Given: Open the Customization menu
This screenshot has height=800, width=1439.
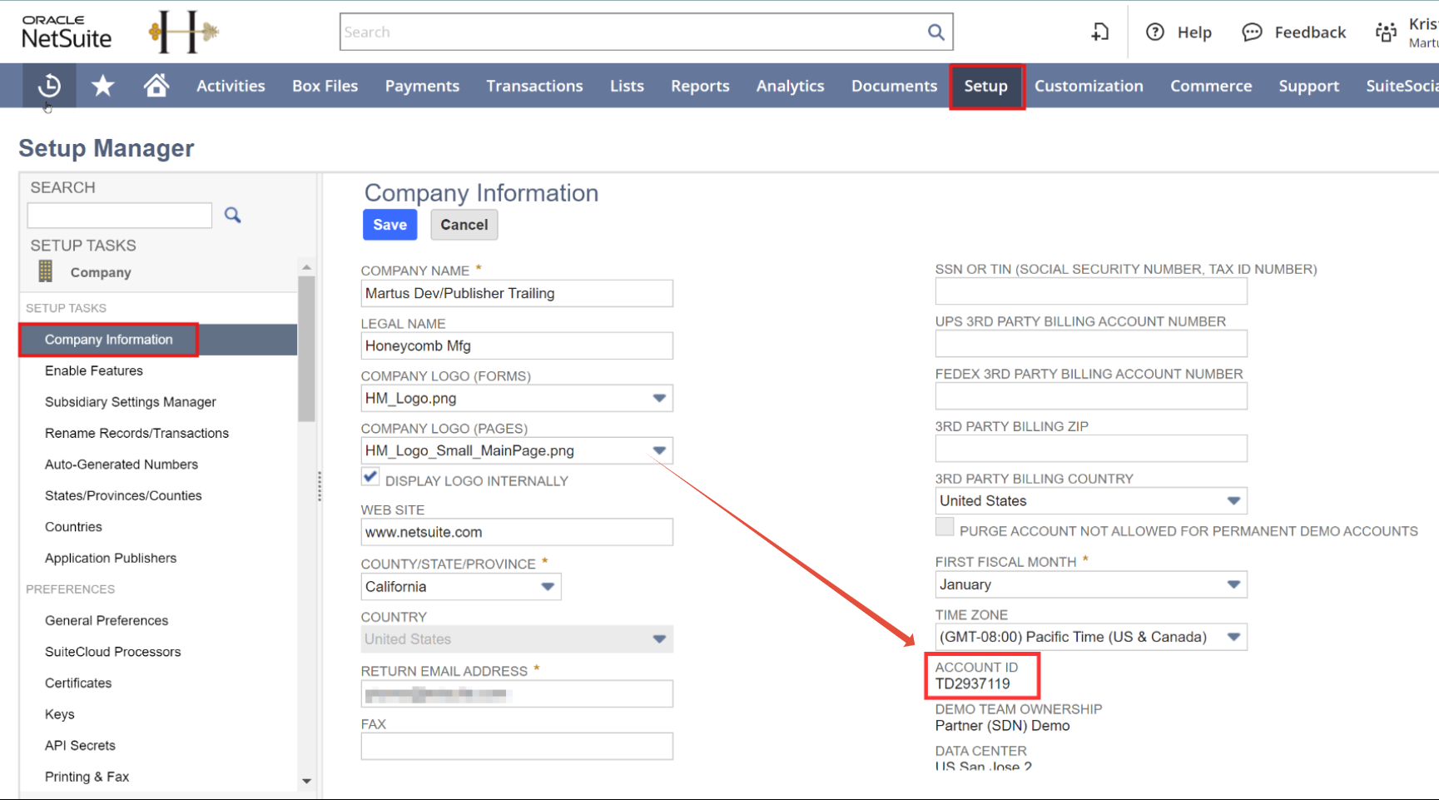Looking at the screenshot, I should tap(1089, 86).
